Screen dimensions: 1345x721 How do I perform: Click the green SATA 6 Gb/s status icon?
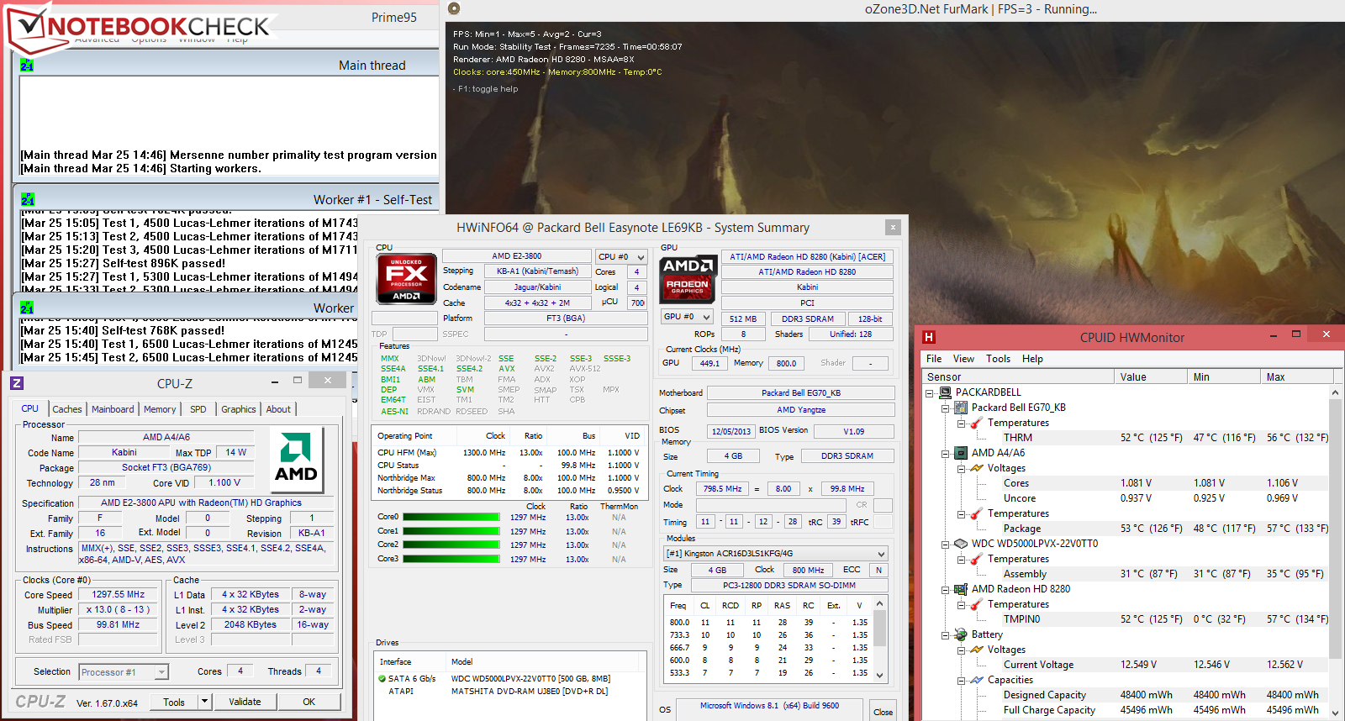pos(382,679)
